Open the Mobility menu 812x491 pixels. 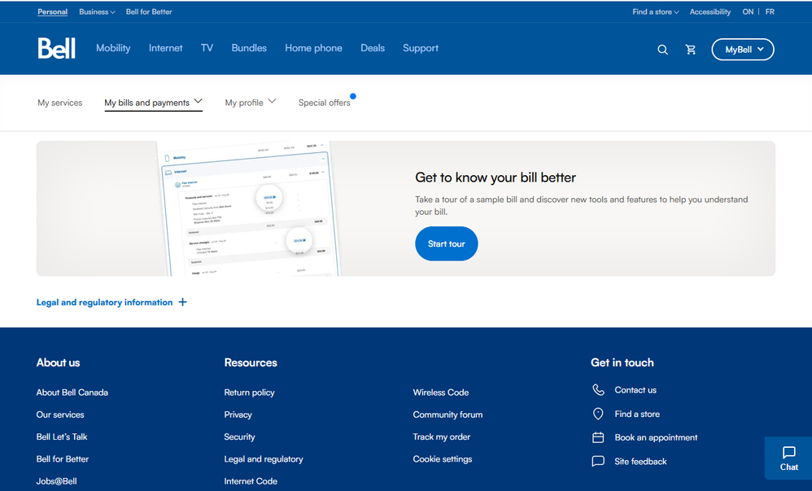pos(113,48)
